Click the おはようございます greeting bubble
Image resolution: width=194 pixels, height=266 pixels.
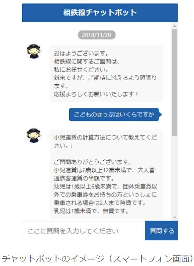106,74
